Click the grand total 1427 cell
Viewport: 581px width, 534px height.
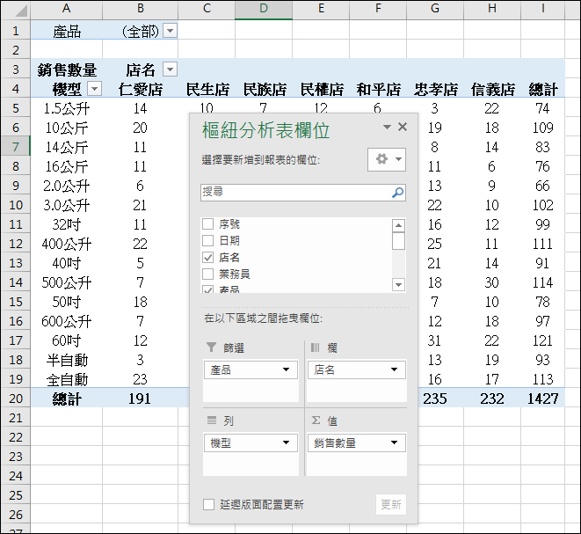tap(543, 399)
